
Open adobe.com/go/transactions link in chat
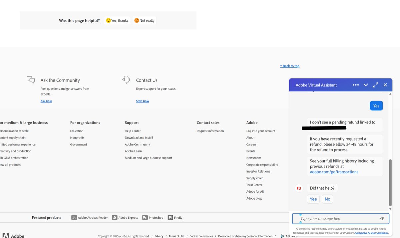pos(334,172)
